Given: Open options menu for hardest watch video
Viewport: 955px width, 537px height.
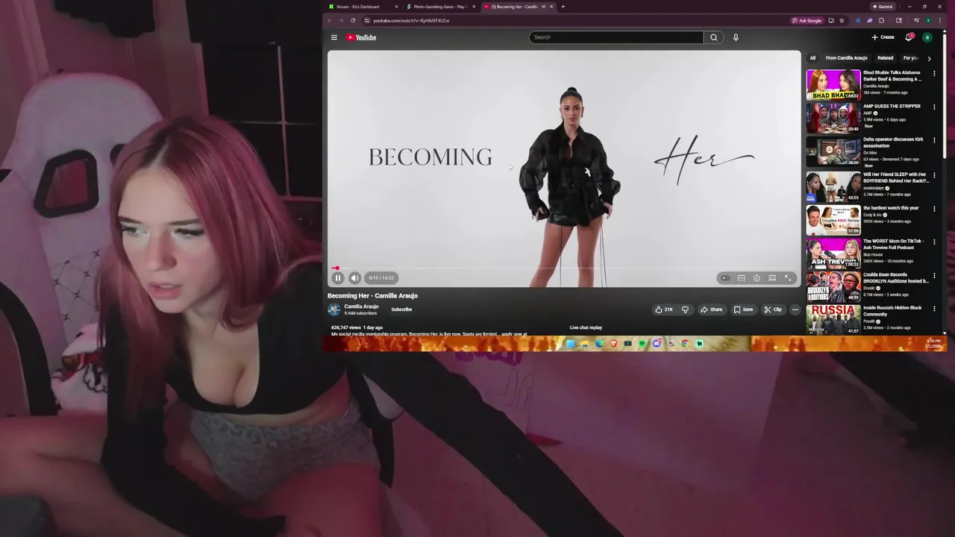Looking at the screenshot, I should point(934,209).
